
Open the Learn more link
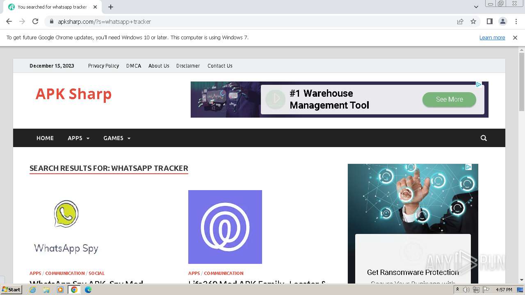[x=492, y=37]
